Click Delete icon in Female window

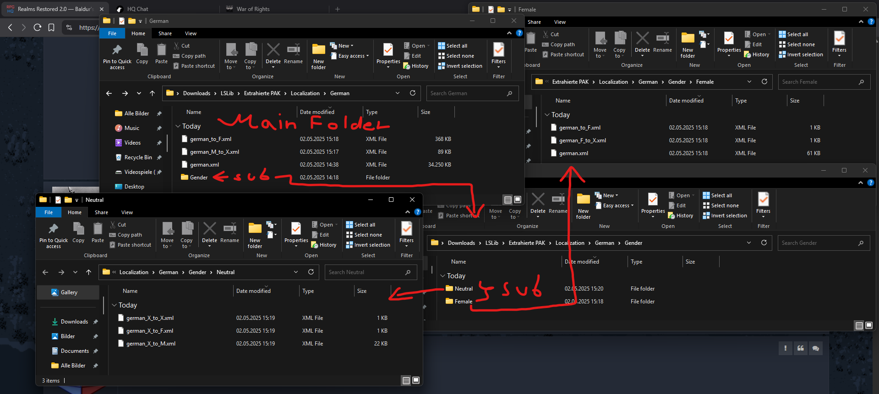pyautogui.click(x=642, y=42)
